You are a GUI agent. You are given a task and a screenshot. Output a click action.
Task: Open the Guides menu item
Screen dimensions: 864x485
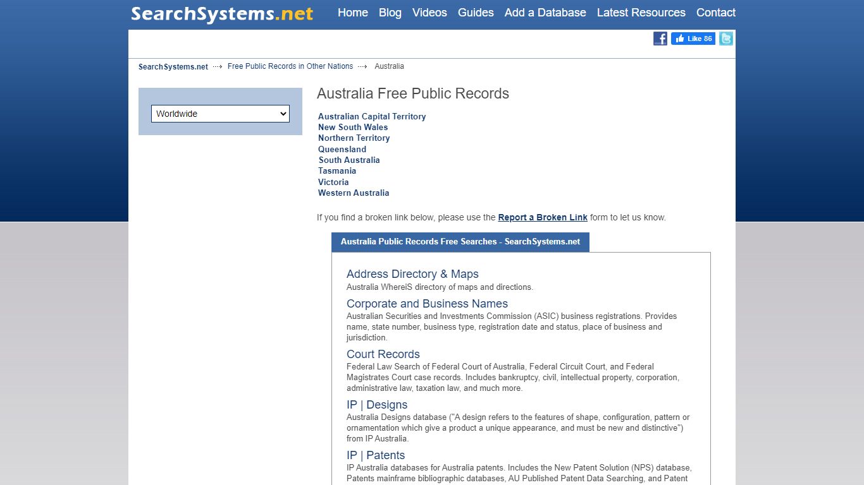click(x=476, y=13)
